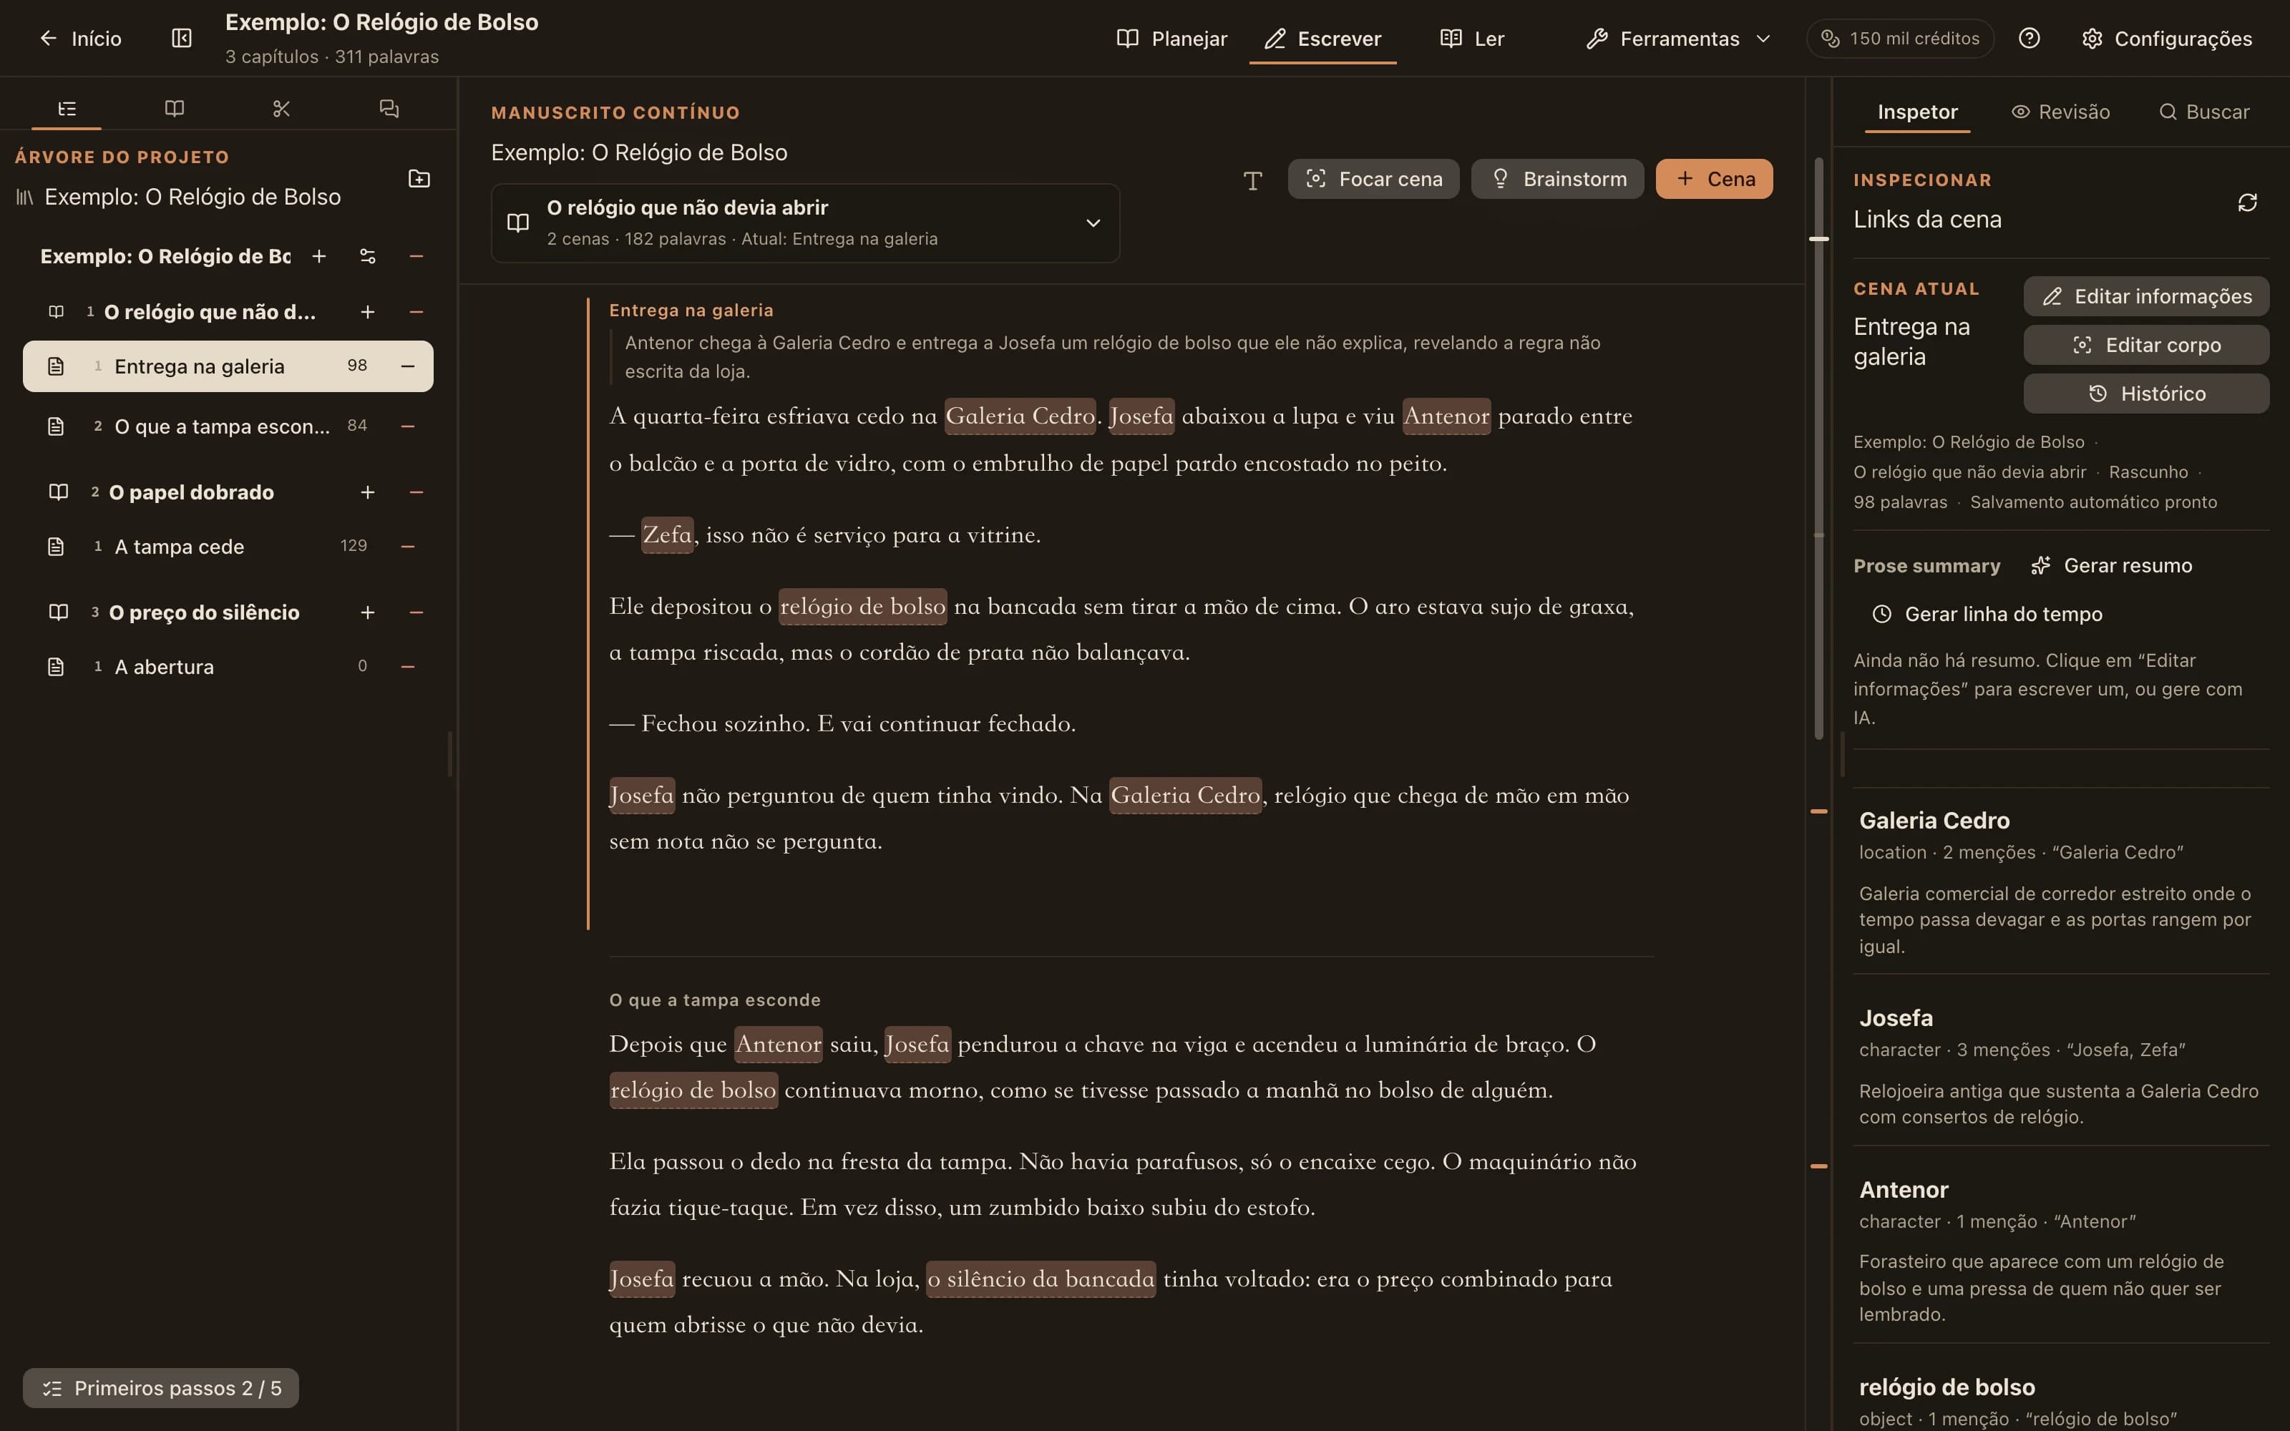Add chapter to Exemplo: O Relógio de Bolso
This screenshot has width=2290, height=1431.
[319, 256]
